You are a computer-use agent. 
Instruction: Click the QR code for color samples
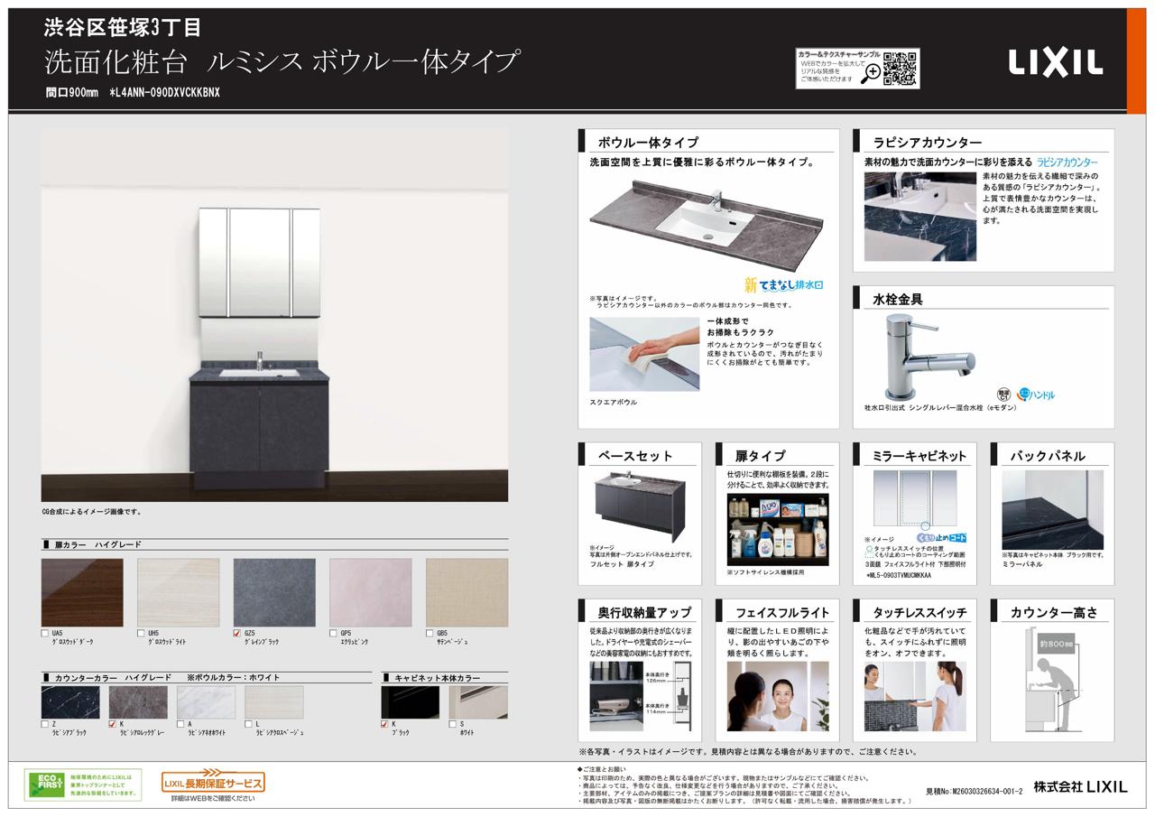coord(900,69)
